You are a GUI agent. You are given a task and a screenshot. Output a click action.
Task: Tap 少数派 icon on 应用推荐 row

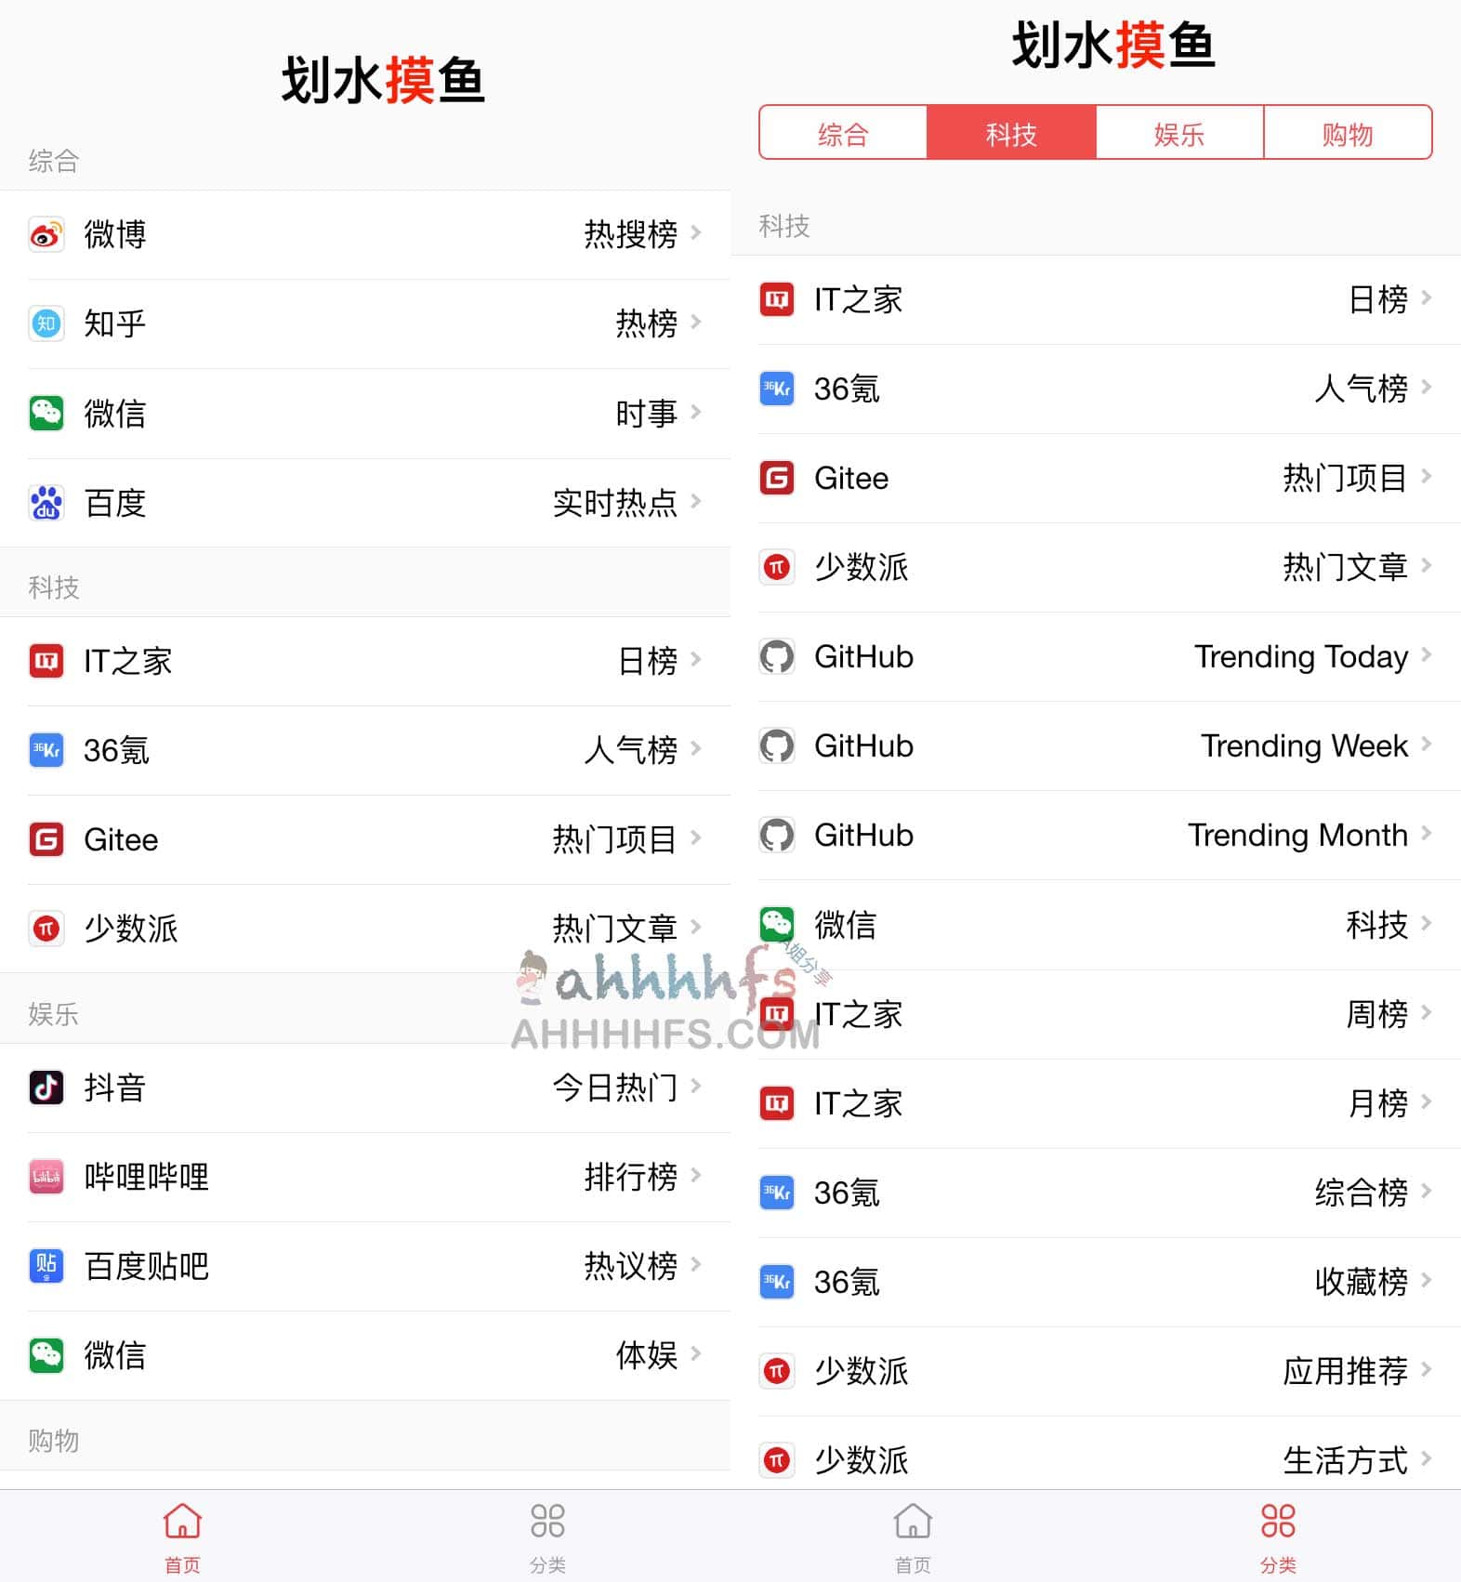click(777, 1371)
